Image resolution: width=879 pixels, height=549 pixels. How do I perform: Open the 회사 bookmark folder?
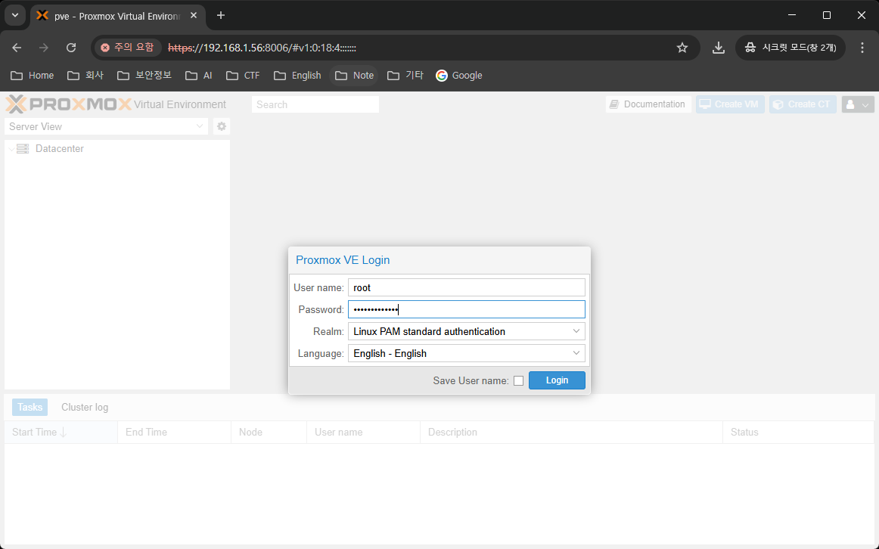(x=85, y=75)
